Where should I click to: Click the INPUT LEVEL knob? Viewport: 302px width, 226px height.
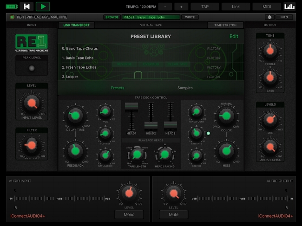(32, 103)
